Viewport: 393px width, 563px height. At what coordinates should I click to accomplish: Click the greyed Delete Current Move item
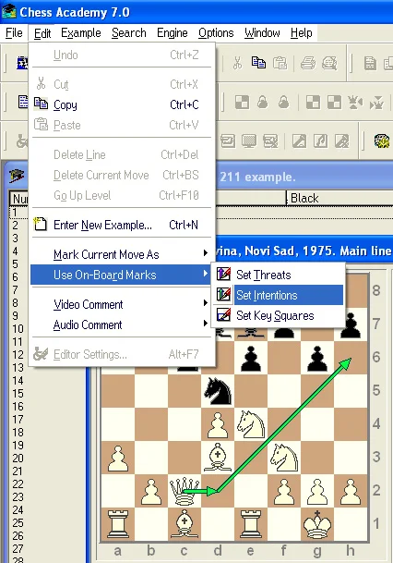click(x=120, y=175)
